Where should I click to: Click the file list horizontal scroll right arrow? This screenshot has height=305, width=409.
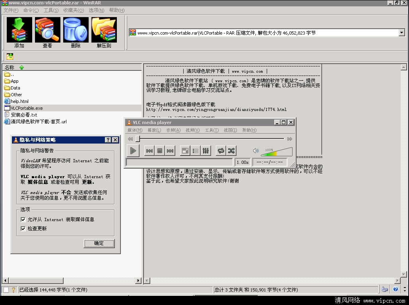[x=138, y=281]
